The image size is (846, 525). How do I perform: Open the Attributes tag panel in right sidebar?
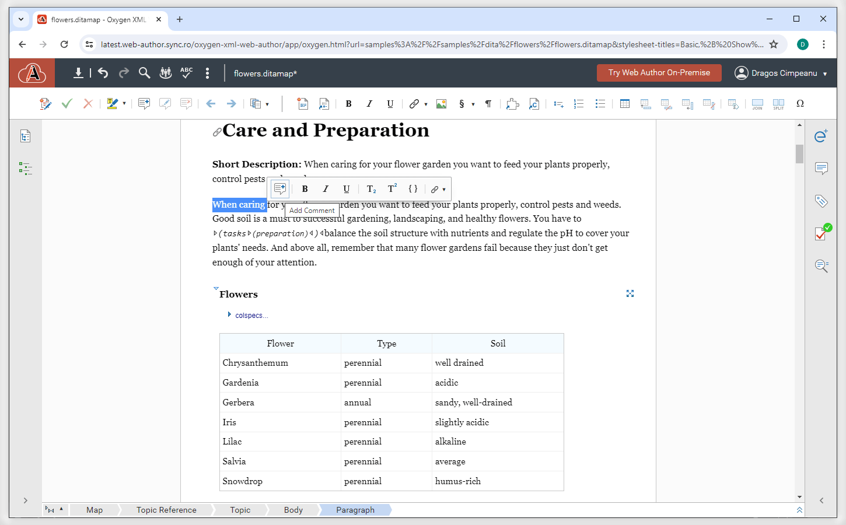pyautogui.click(x=821, y=201)
